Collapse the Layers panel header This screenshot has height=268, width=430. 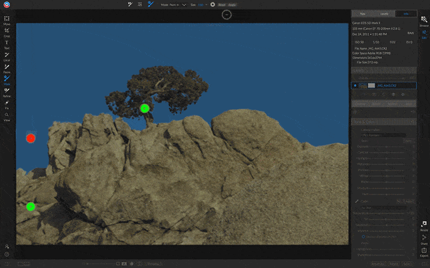click(x=384, y=70)
